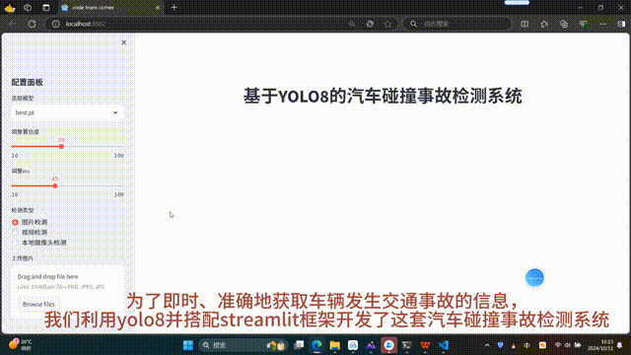
Task: Open a new browser tab
Action: [x=174, y=7]
